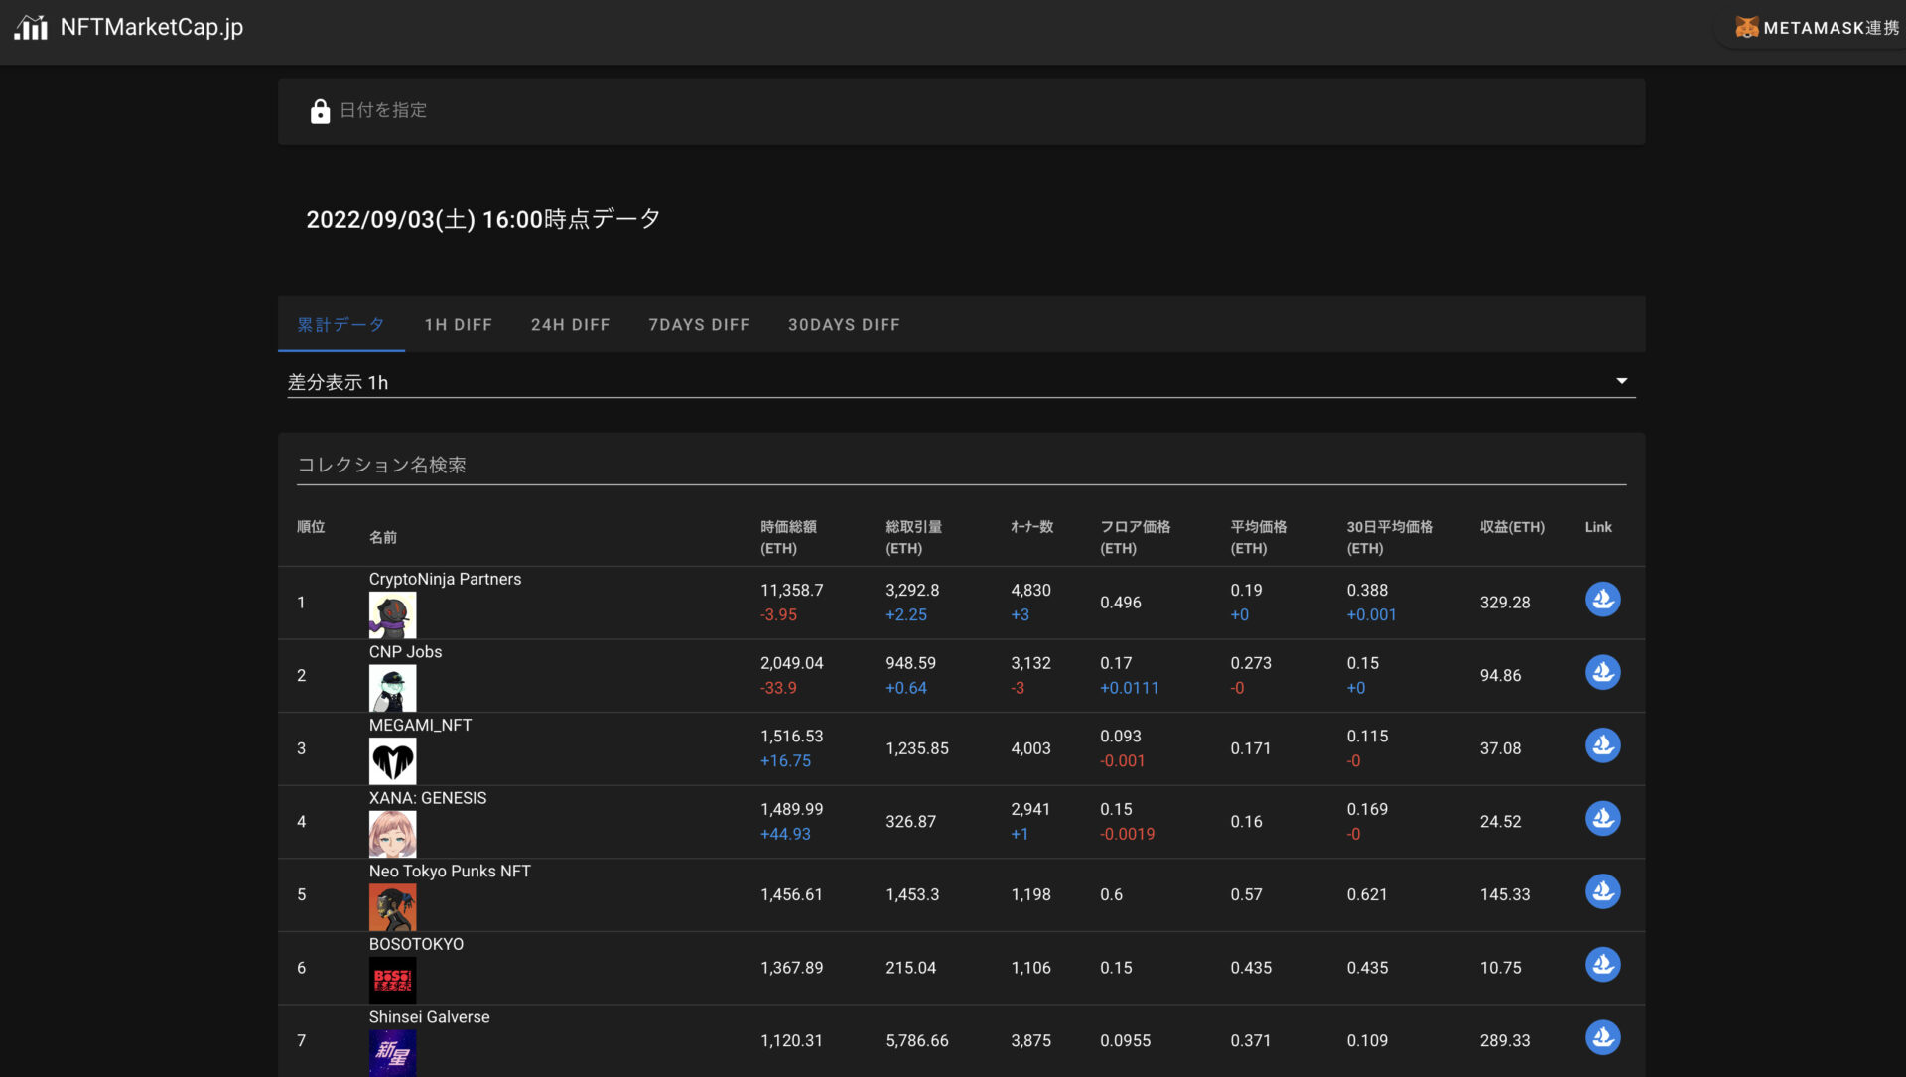Click 30-day average price 0.621
This screenshot has width=1906, height=1077.
[x=1366, y=894]
